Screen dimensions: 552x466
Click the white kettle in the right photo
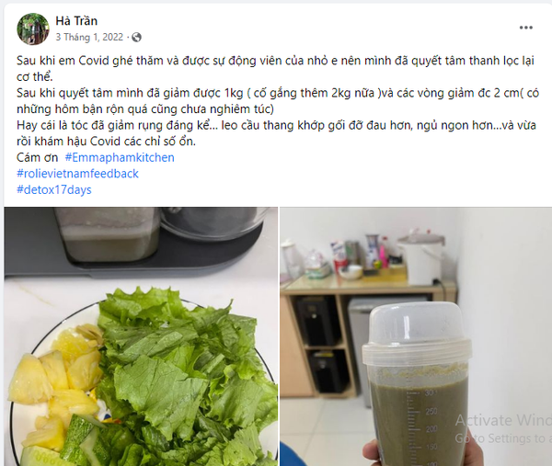pos(421,256)
